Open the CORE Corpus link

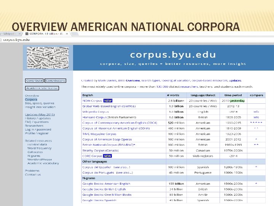pos(92,156)
